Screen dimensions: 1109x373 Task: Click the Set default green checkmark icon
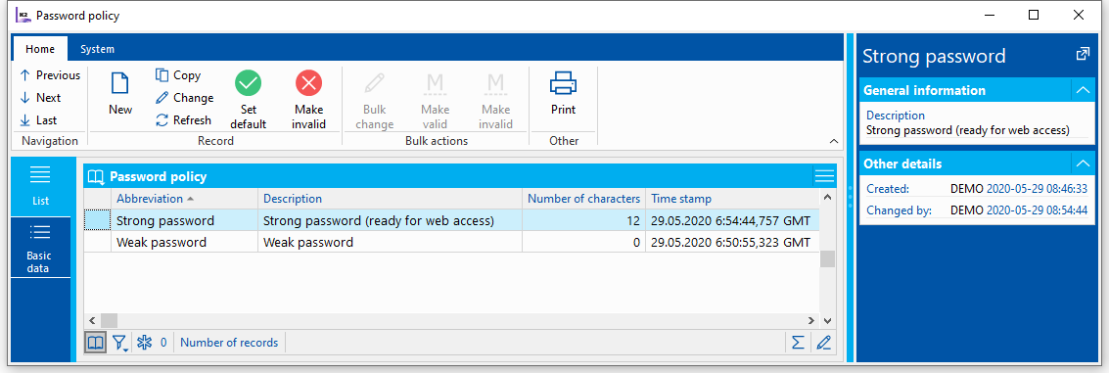(249, 83)
